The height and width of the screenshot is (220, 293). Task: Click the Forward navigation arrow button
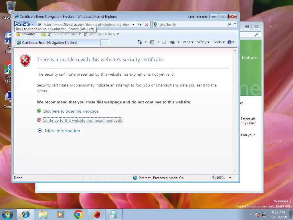click(x=26, y=24)
